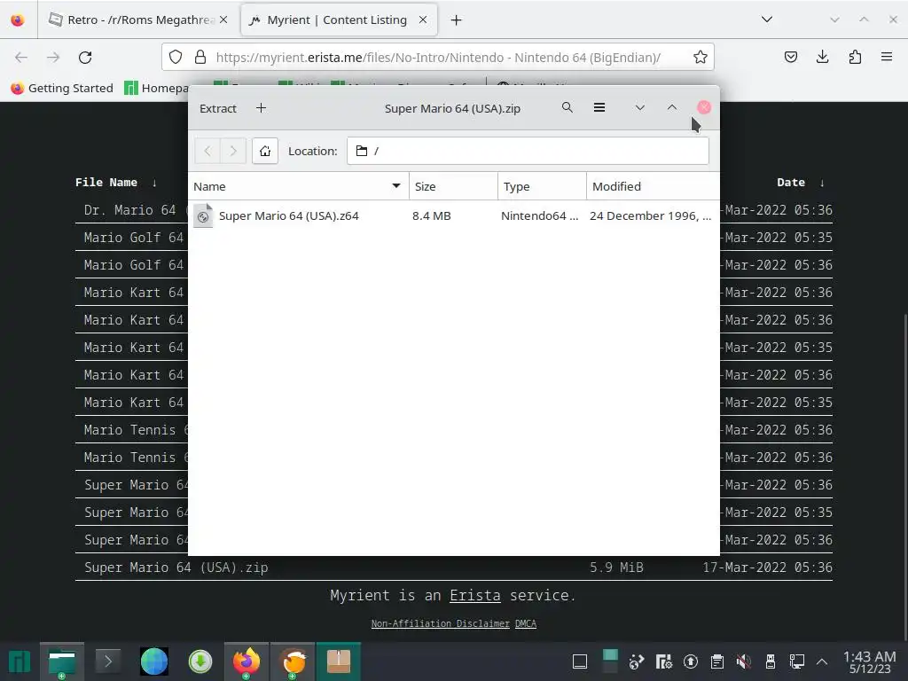Image resolution: width=908 pixels, height=681 pixels.
Task: Click the archive manager box icon in the taskbar
Action: (339, 661)
